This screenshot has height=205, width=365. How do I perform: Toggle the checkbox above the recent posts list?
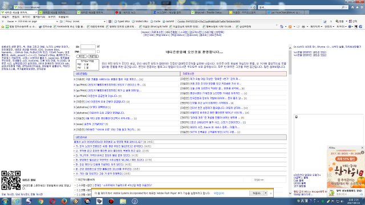click(x=76, y=180)
